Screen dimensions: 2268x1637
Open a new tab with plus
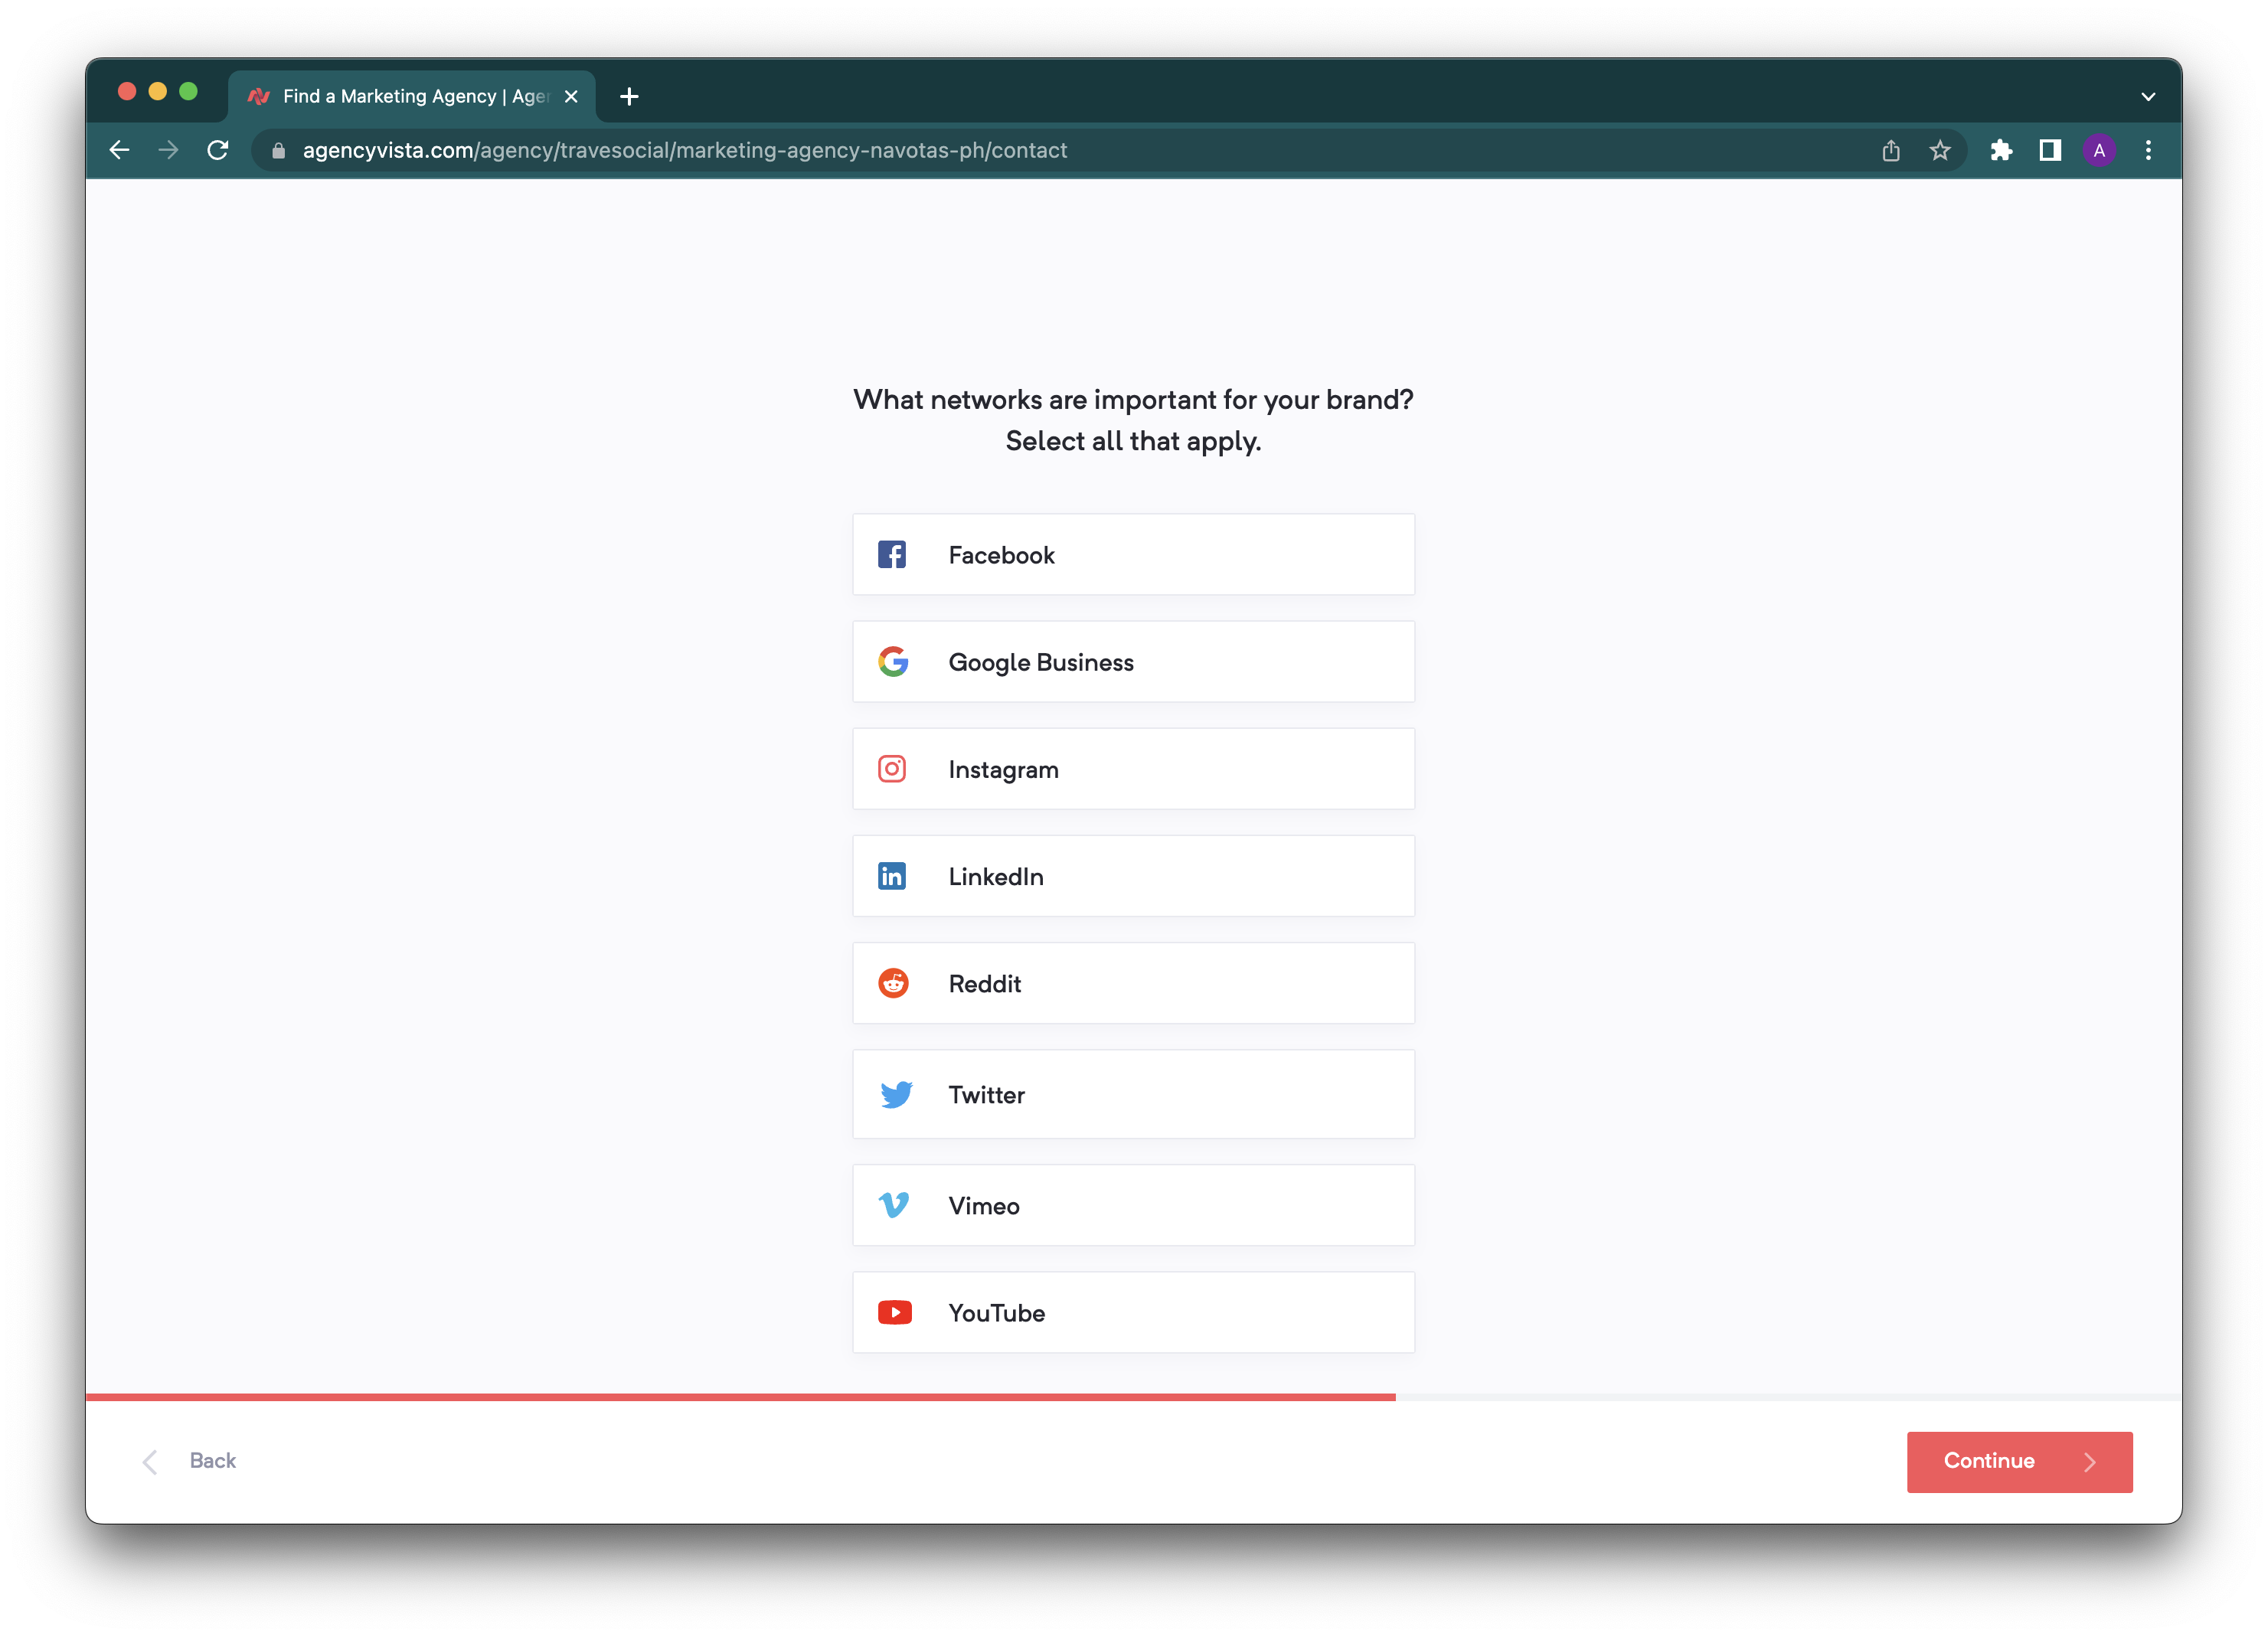pos(629,96)
